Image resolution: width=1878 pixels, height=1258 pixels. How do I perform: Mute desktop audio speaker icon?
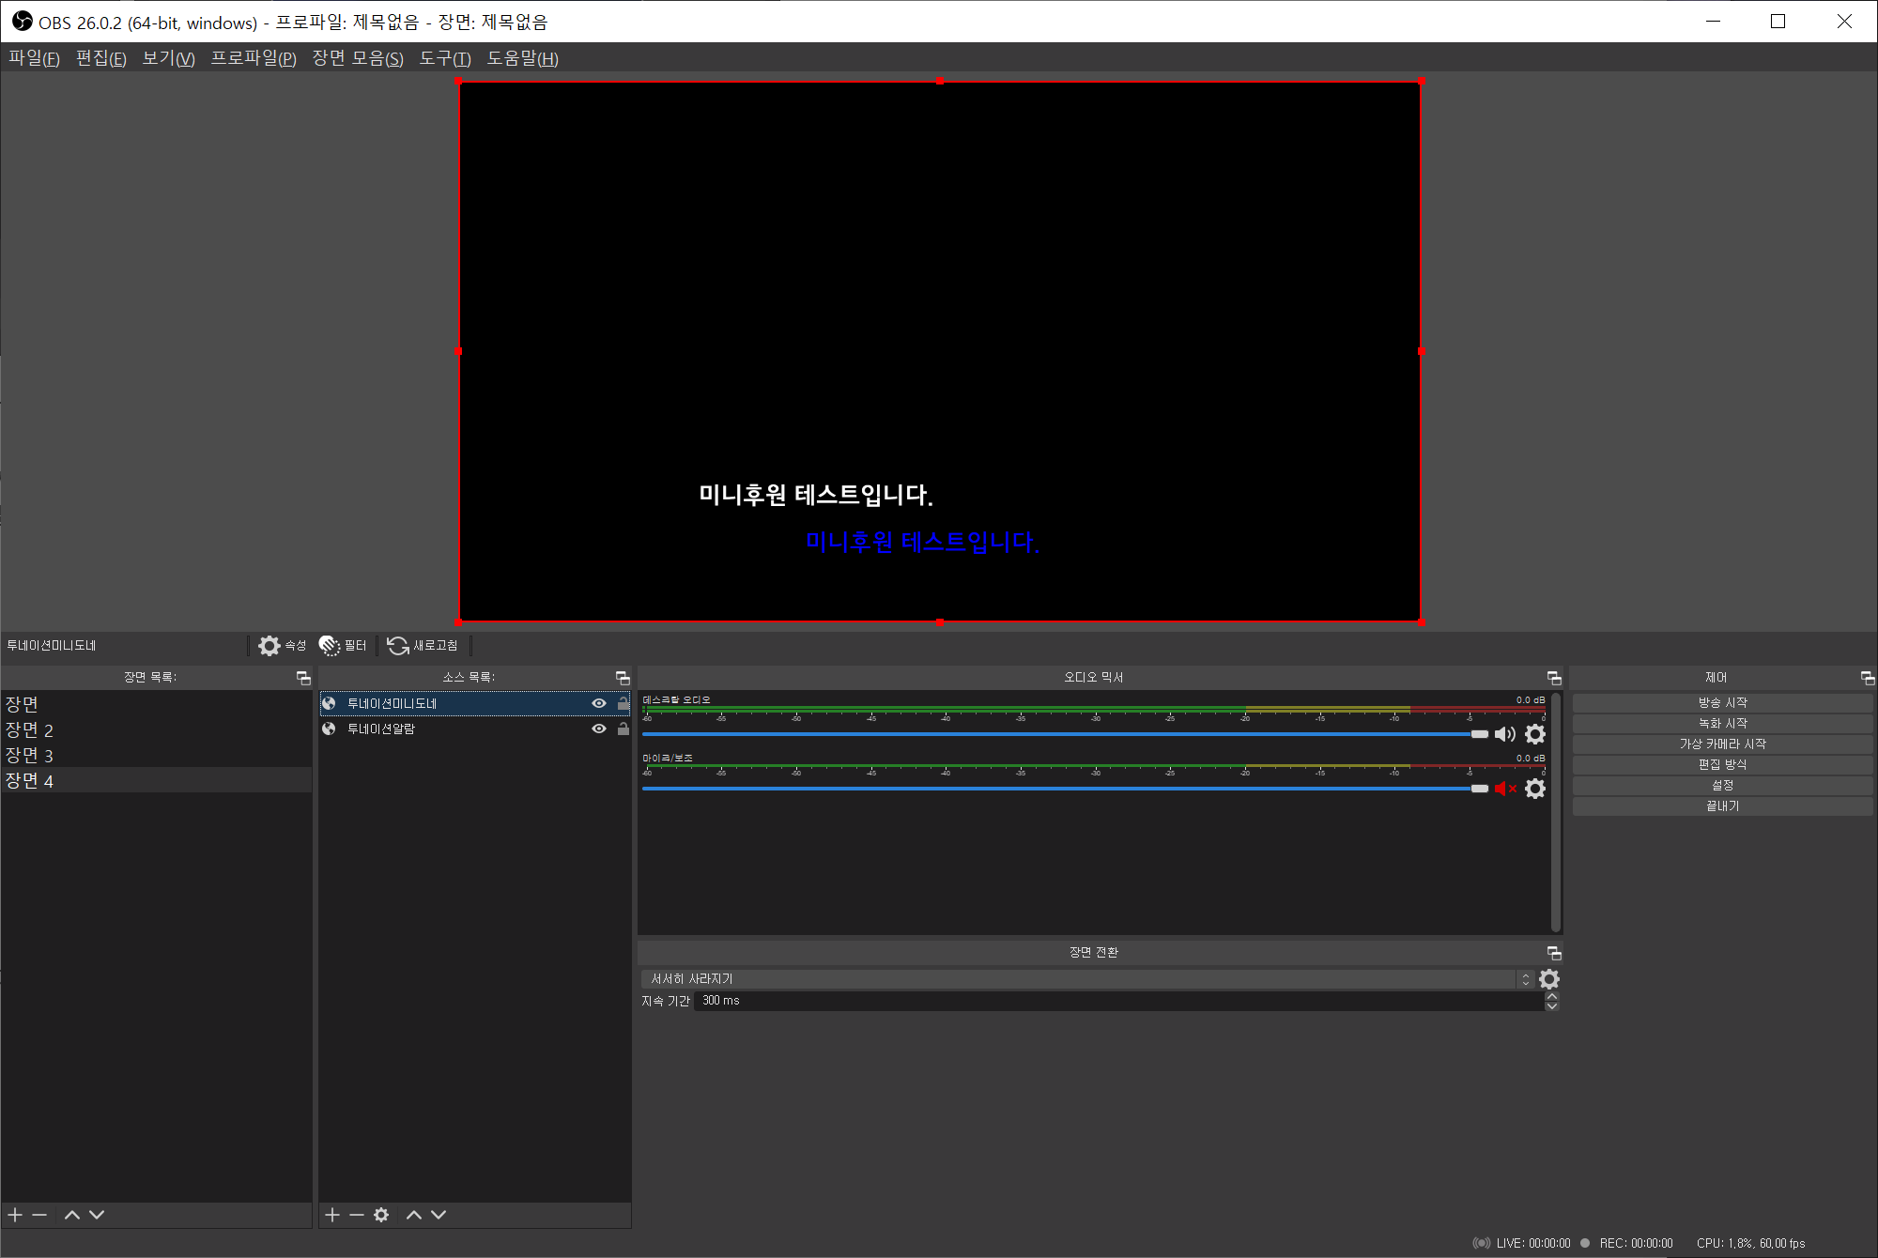click(1504, 734)
